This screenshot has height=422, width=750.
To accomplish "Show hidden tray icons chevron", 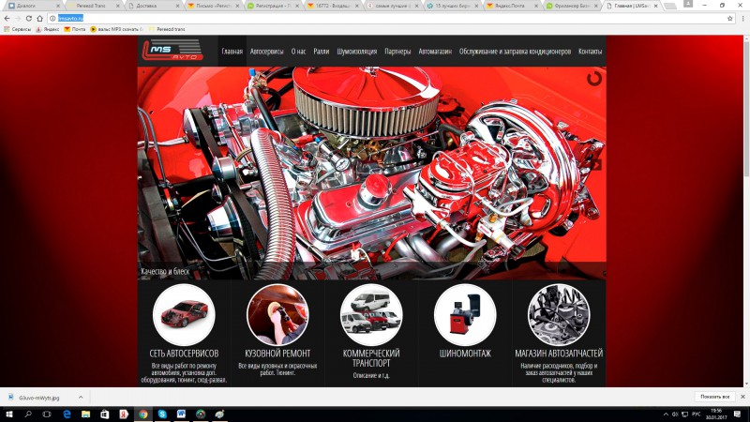I will (x=666, y=414).
